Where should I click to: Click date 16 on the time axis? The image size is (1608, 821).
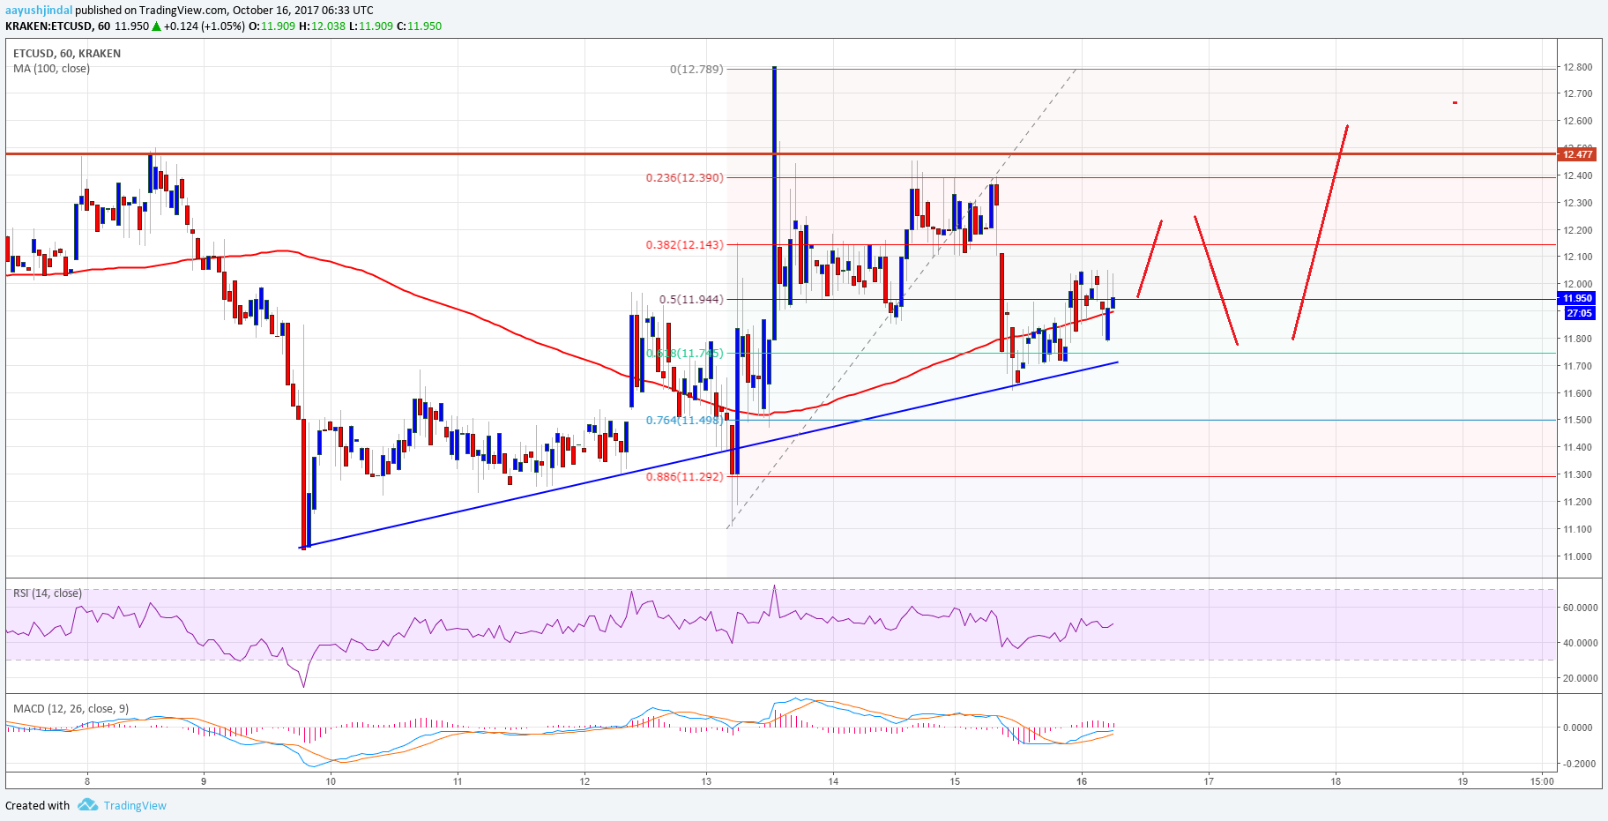point(1082,780)
